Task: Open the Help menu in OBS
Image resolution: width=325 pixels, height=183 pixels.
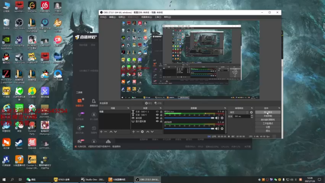Action: pyautogui.click(x=167, y=17)
